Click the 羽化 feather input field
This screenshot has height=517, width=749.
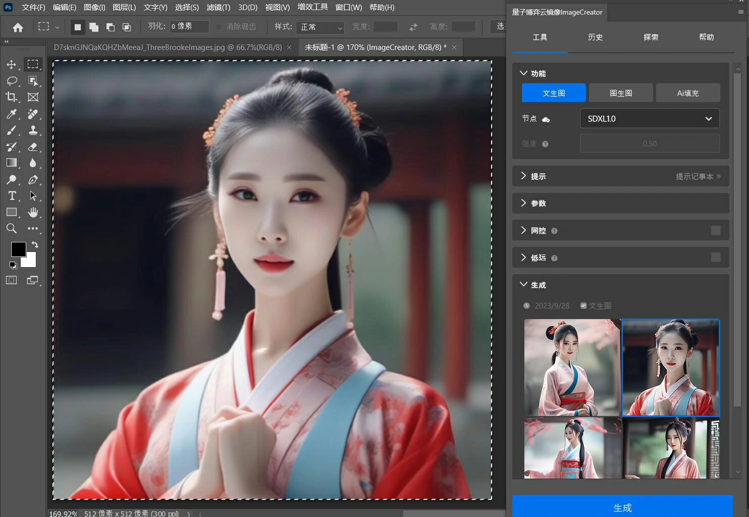[189, 27]
